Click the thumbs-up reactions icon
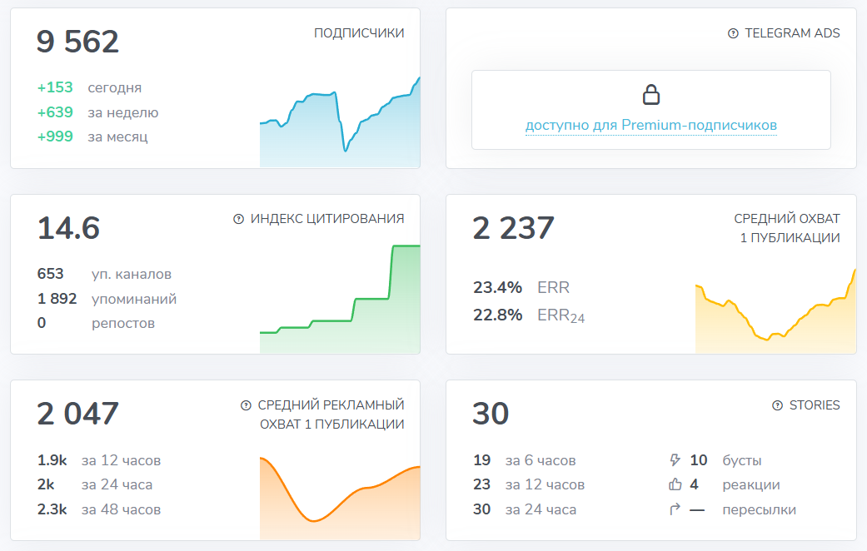Screen dimensions: 867x551 pyautogui.click(x=675, y=484)
